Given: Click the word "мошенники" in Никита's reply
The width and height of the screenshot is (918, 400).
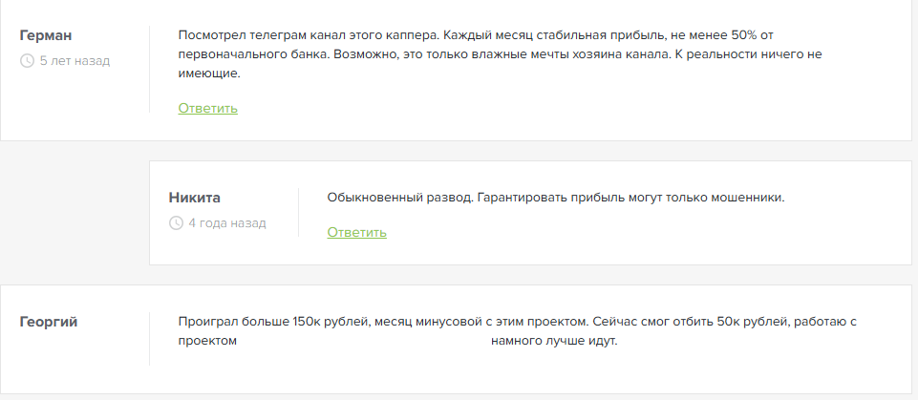Looking at the screenshot, I should point(746,198).
